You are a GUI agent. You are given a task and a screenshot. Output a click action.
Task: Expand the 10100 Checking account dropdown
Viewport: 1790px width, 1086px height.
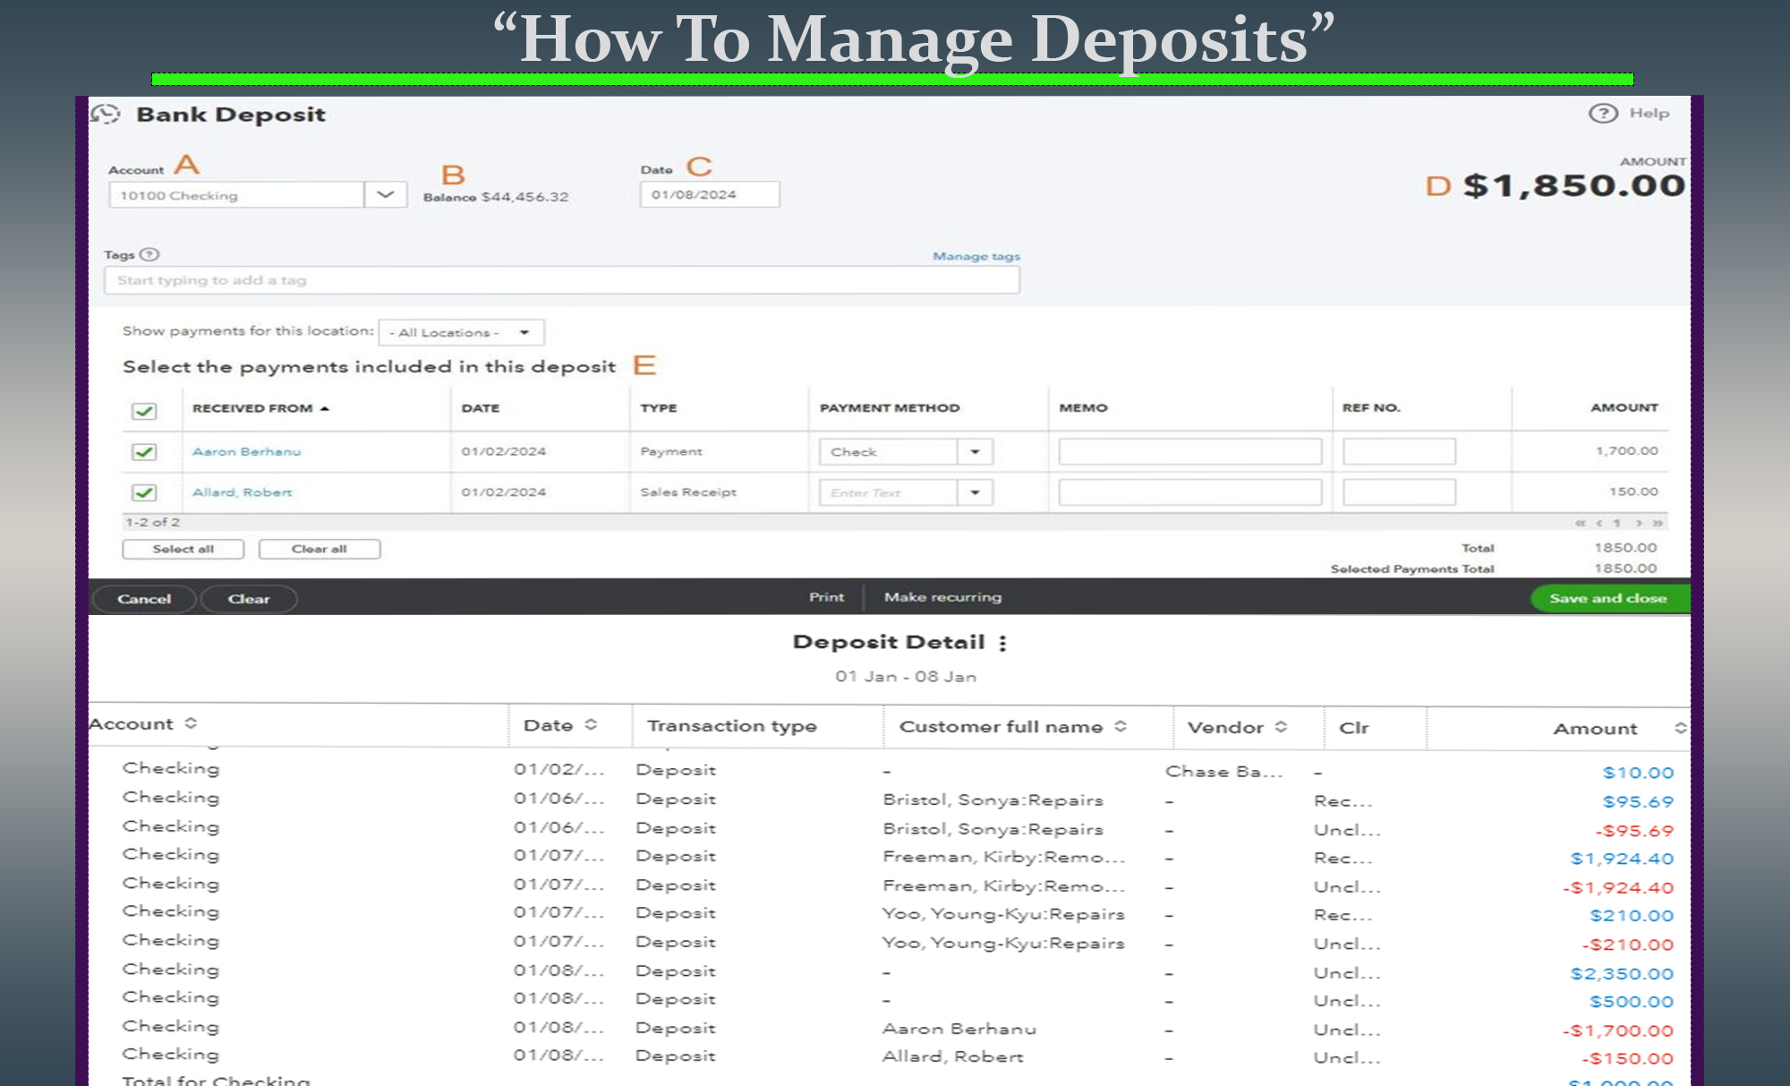tap(385, 194)
